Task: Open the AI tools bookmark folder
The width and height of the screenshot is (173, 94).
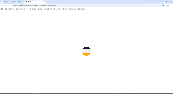Action: (10, 9)
